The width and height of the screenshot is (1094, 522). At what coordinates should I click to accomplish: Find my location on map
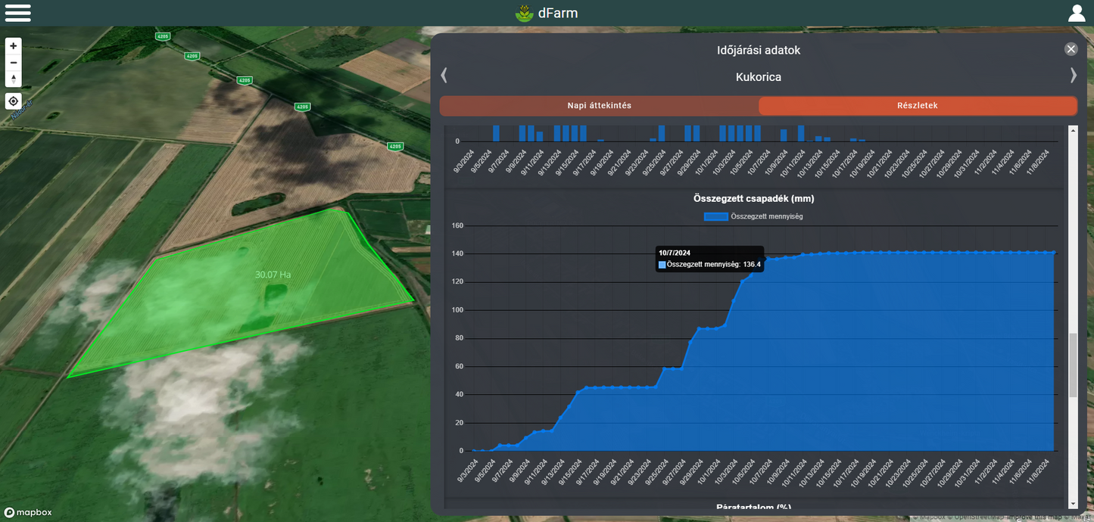click(x=14, y=101)
